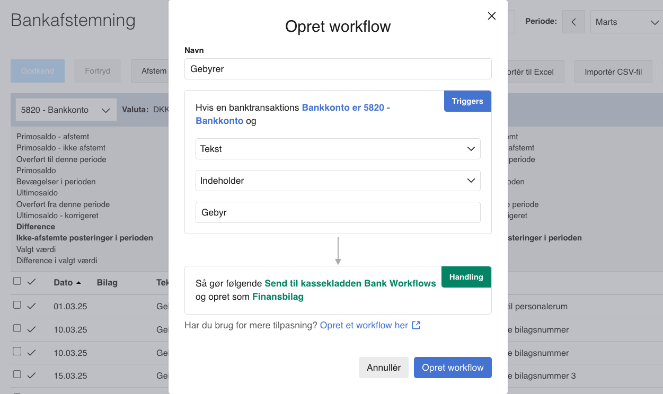This screenshot has width=663, height=394.
Task: Open the Tekst field dropdown
Action: point(338,149)
